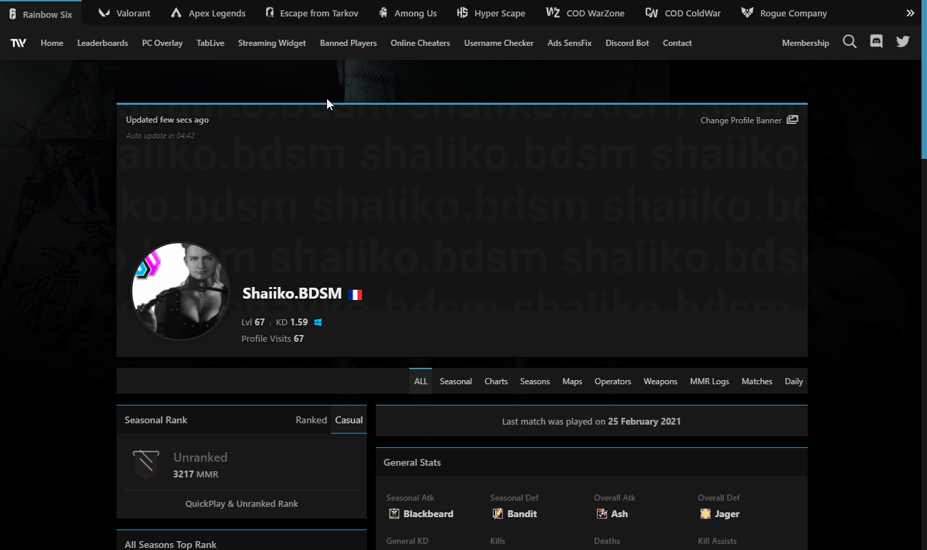
Task: Go to Leaderboards page
Action: (102, 43)
